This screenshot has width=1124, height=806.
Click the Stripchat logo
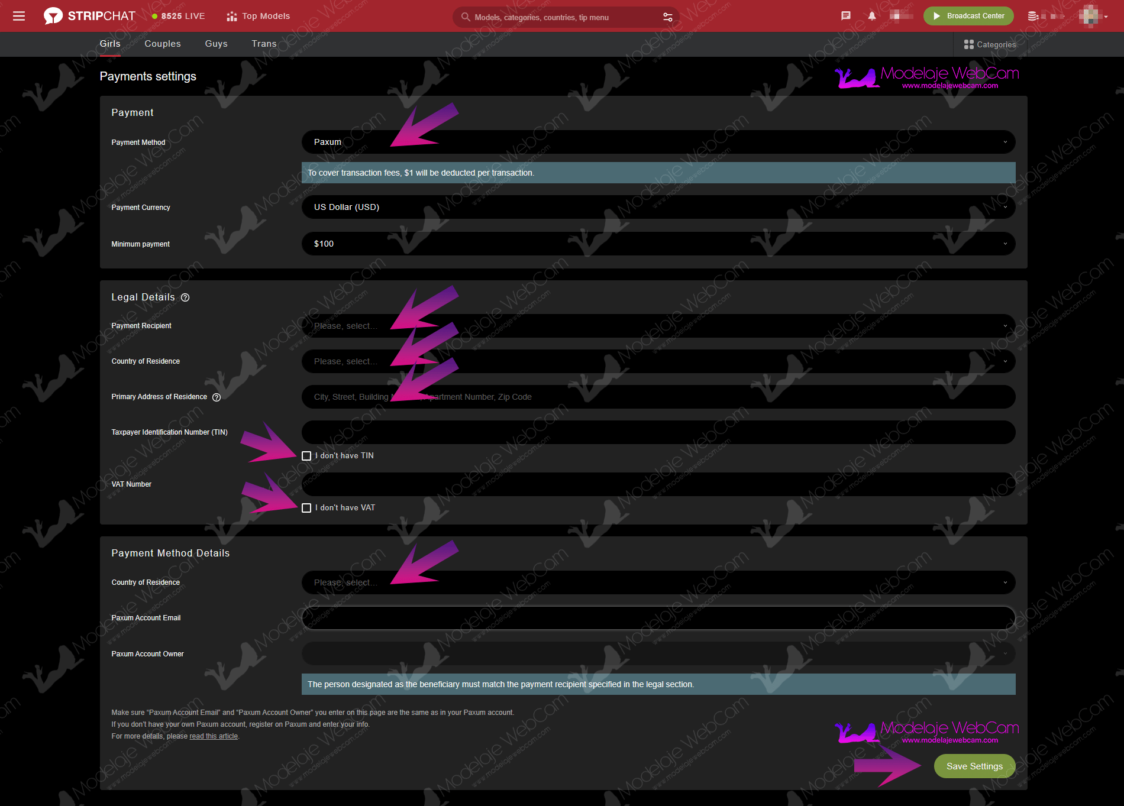point(90,16)
